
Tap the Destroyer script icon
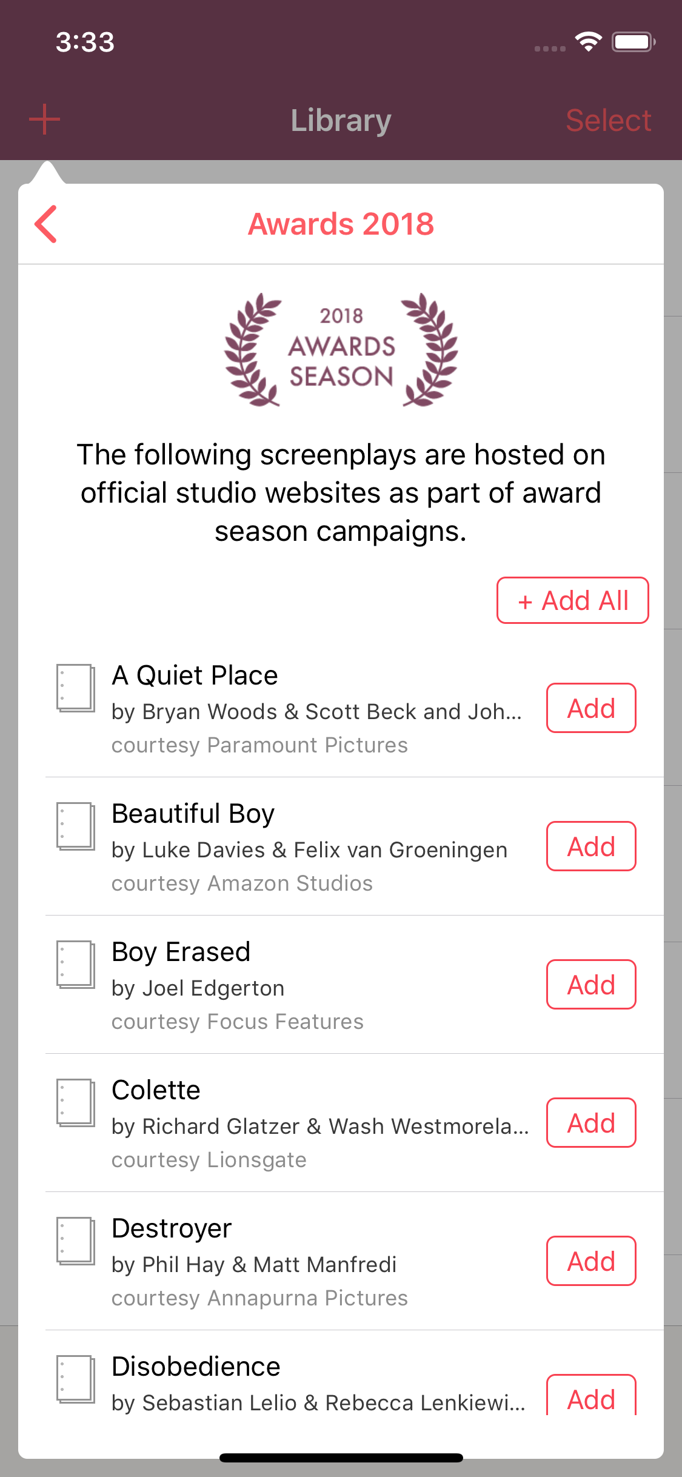coord(76,1241)
